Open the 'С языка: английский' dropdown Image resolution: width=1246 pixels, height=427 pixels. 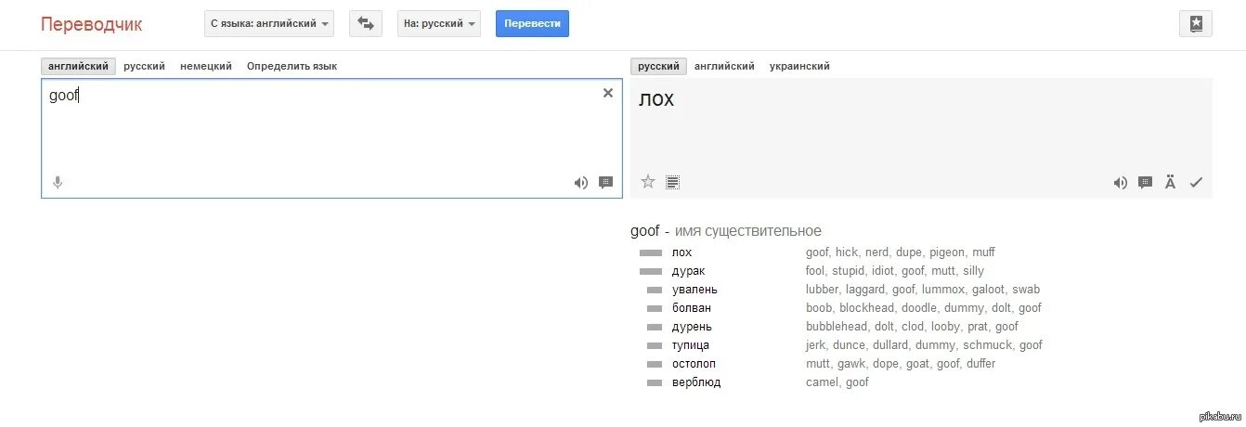pos(269,24)
